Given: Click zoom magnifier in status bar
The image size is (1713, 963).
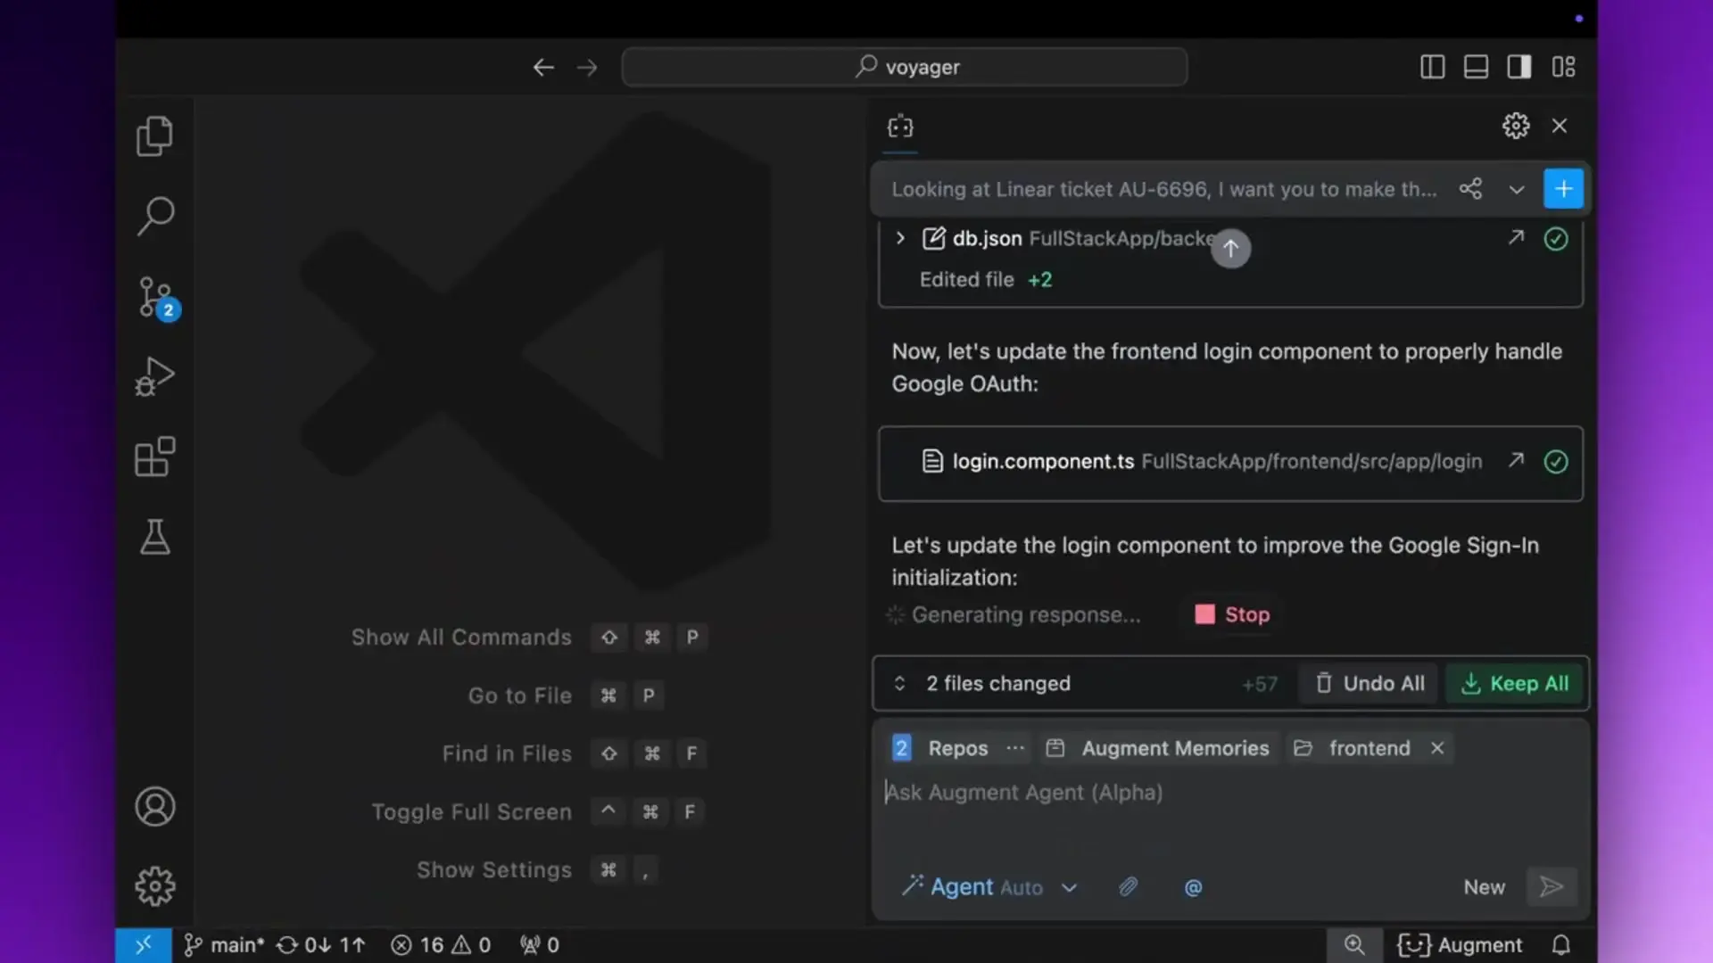Looking at the screenshot, I should click(x=1354, y=945).
